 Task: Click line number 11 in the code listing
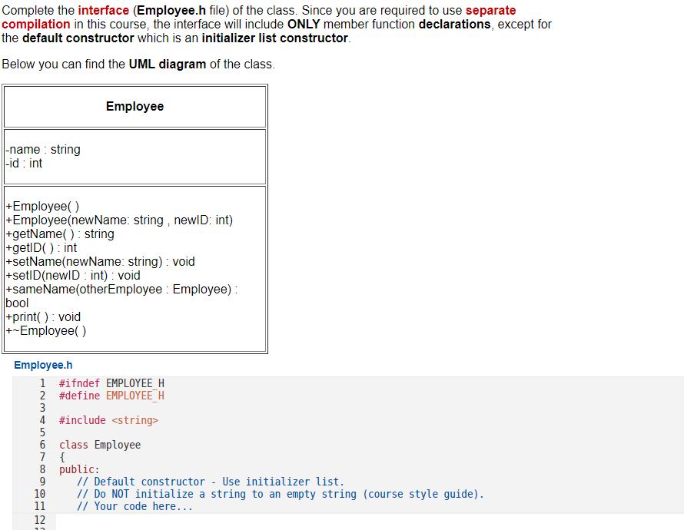(x=40, y=506)
